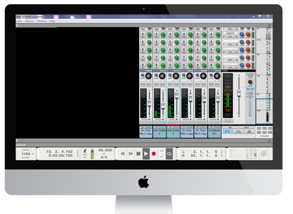Screen dimensions: 293x214
Task: Click the Solo All Off button
Action: (x=238, y=132)
